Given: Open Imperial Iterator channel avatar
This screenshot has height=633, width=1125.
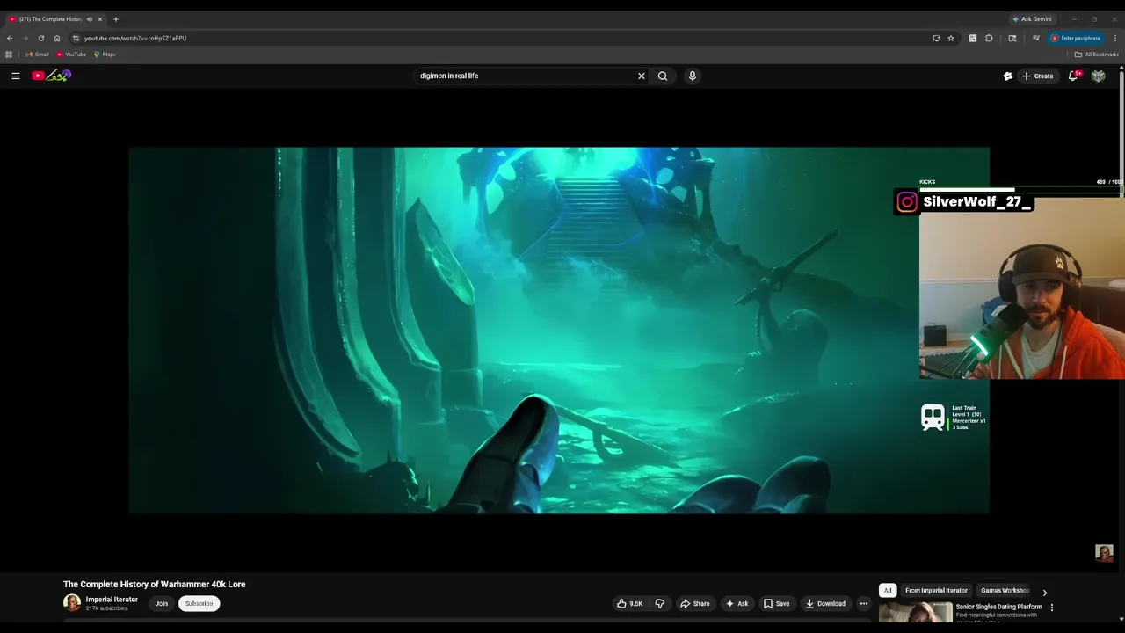Looking at the screenshot, I should coord(72,603).
